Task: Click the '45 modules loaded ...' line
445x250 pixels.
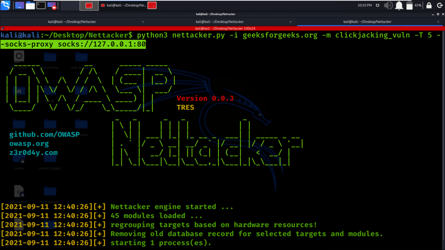Action: tap(156, 216)
